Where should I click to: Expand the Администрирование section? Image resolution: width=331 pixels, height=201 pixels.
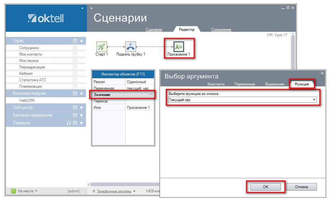tap(81, 115)
